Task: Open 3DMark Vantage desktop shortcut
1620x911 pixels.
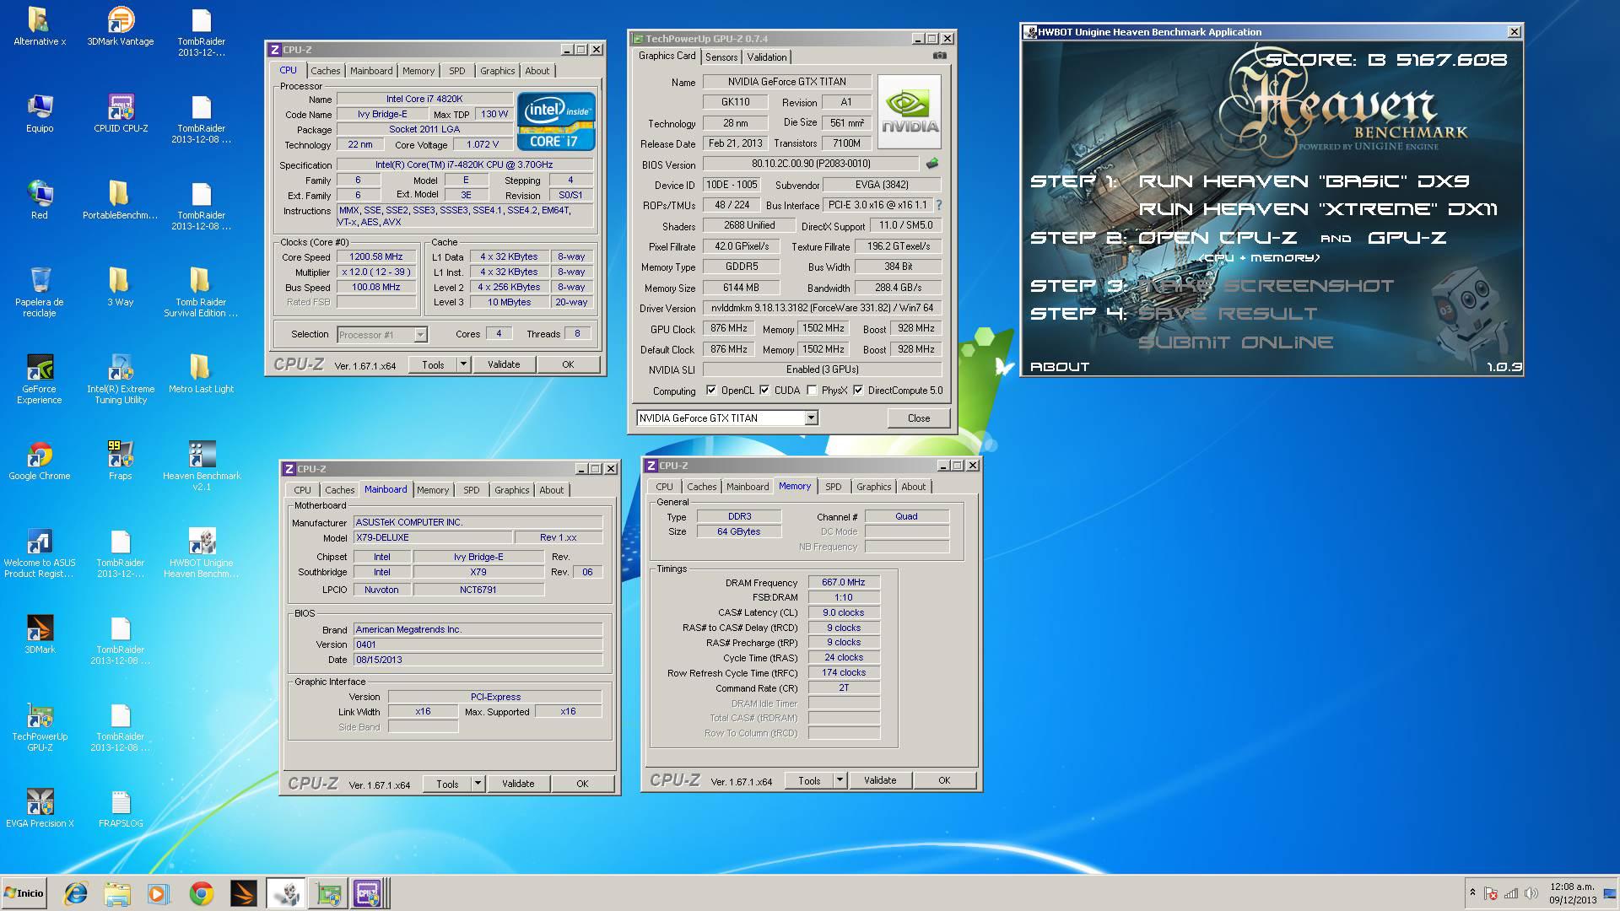Action: tap(121, 26)
